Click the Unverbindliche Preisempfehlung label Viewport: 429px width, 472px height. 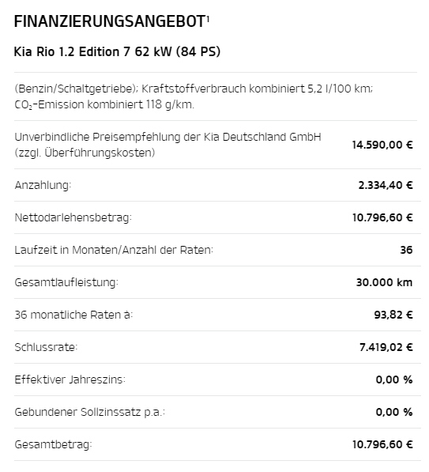[x=167, y=145]
